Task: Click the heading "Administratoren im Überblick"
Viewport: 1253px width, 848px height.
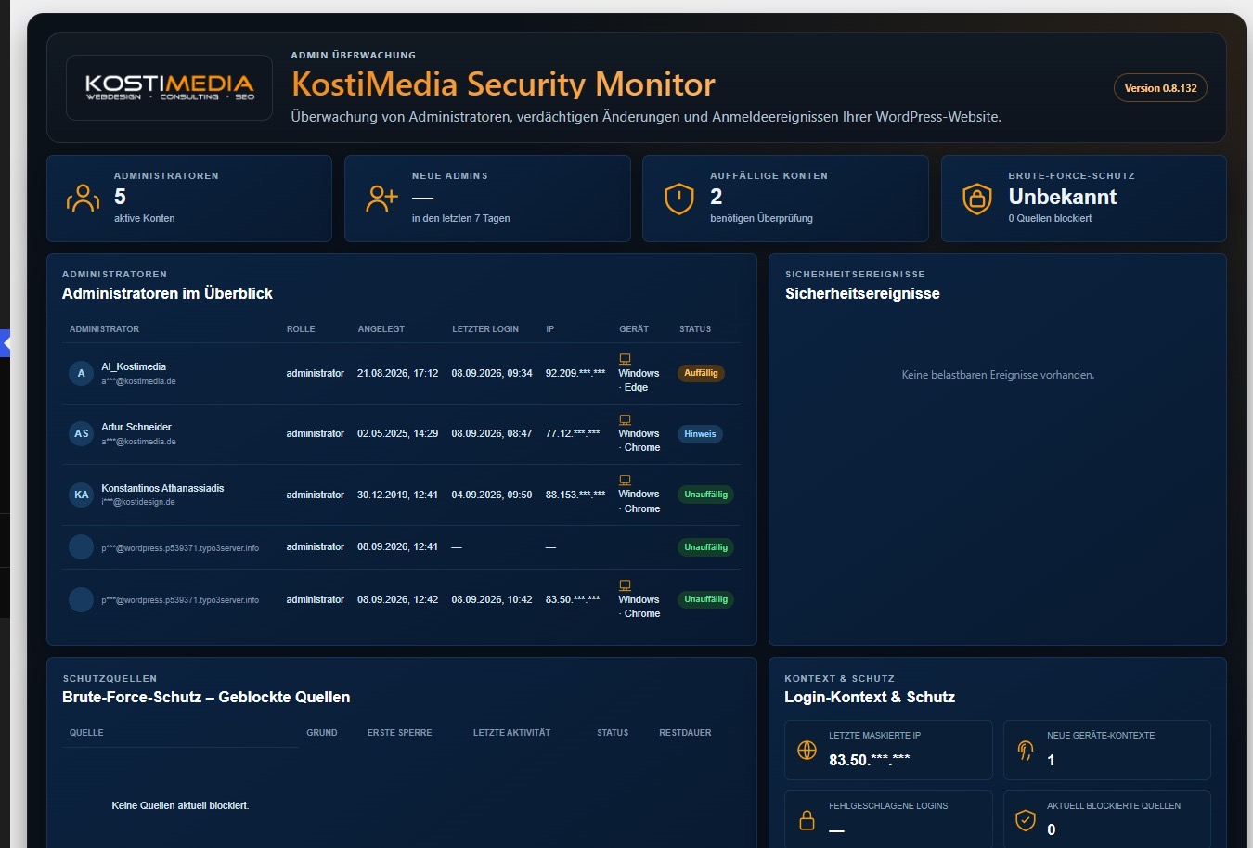Action: 167,293
